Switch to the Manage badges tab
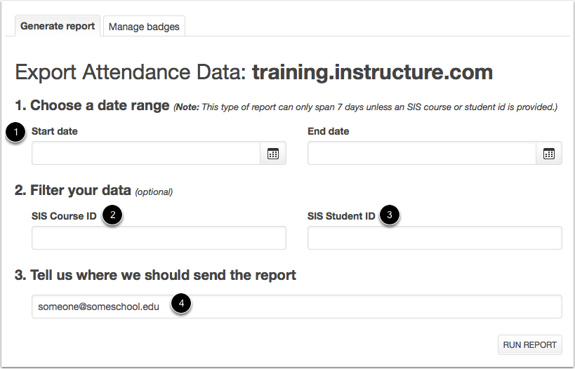 coord(144,27)
